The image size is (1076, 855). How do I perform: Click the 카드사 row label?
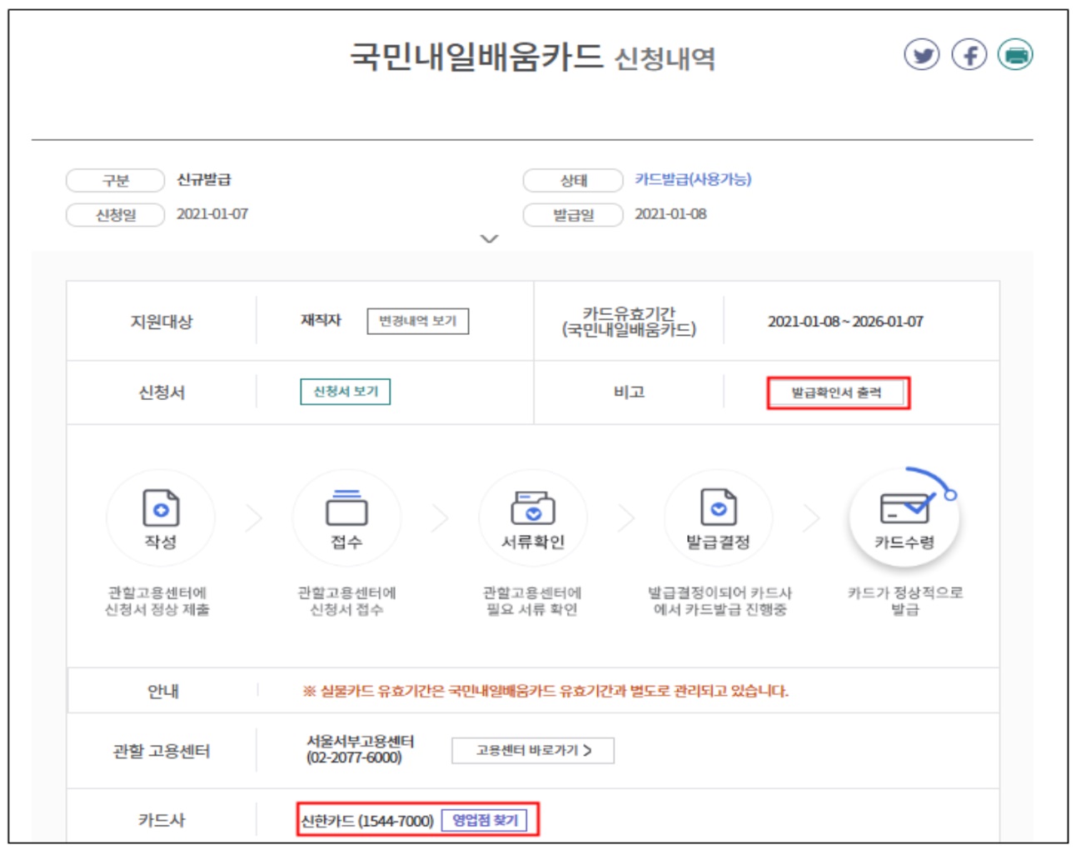click(162, 820)
